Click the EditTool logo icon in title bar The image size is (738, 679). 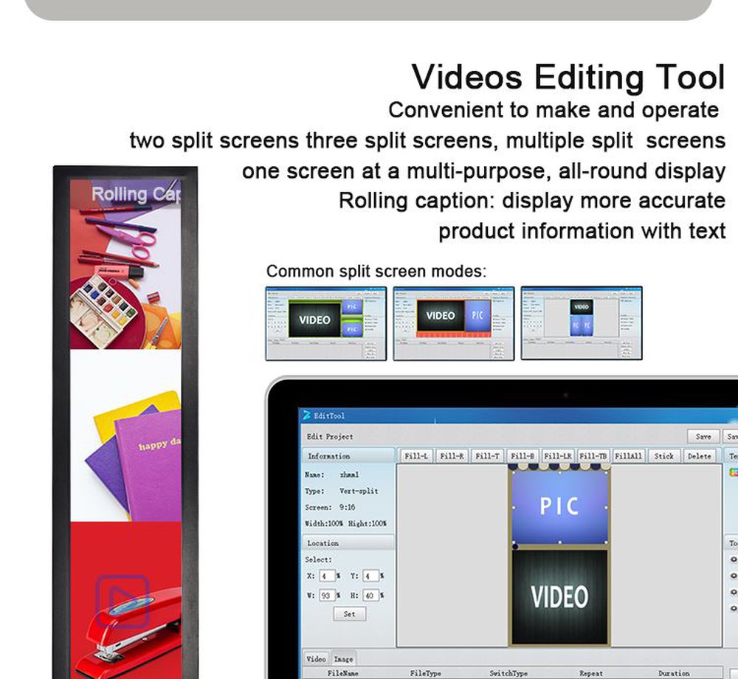[x=306, y=416]
